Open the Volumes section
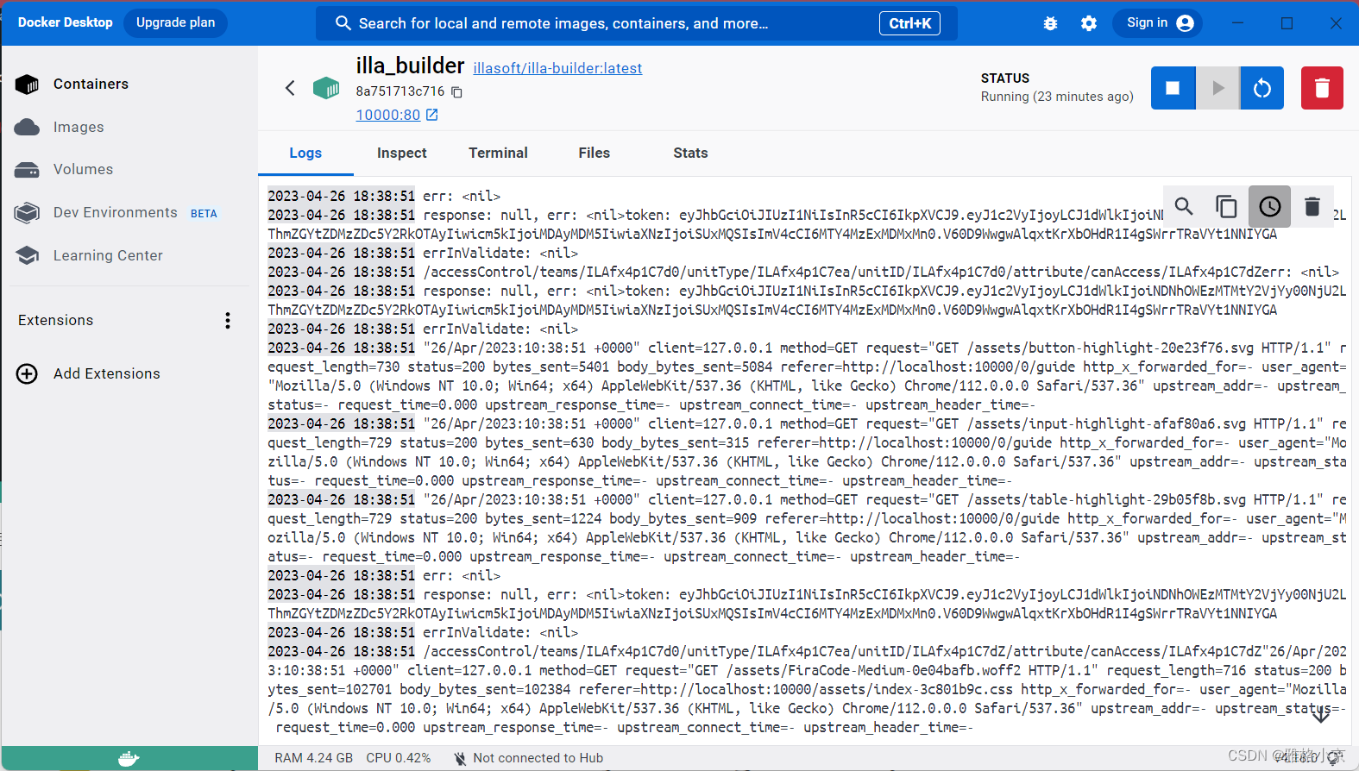This screenshot has width=1359, height=771. coord(83,169)
